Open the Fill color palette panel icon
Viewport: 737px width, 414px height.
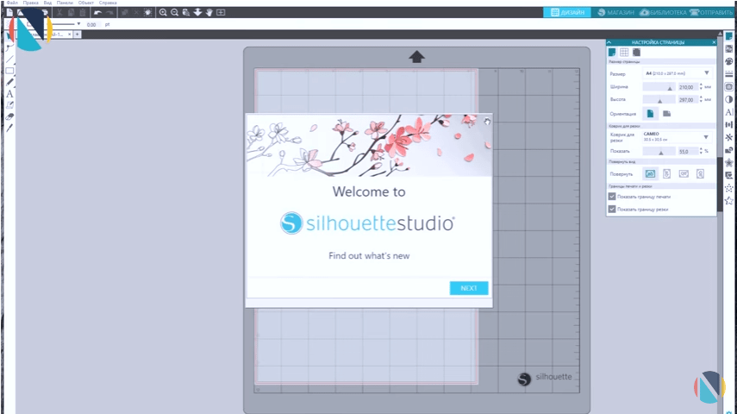click(x=729, y=61)
